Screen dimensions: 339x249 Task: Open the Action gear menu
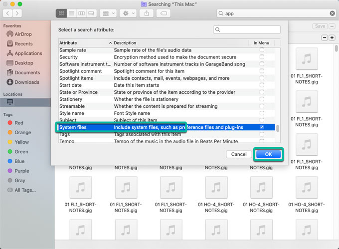(x=128, y=13)
